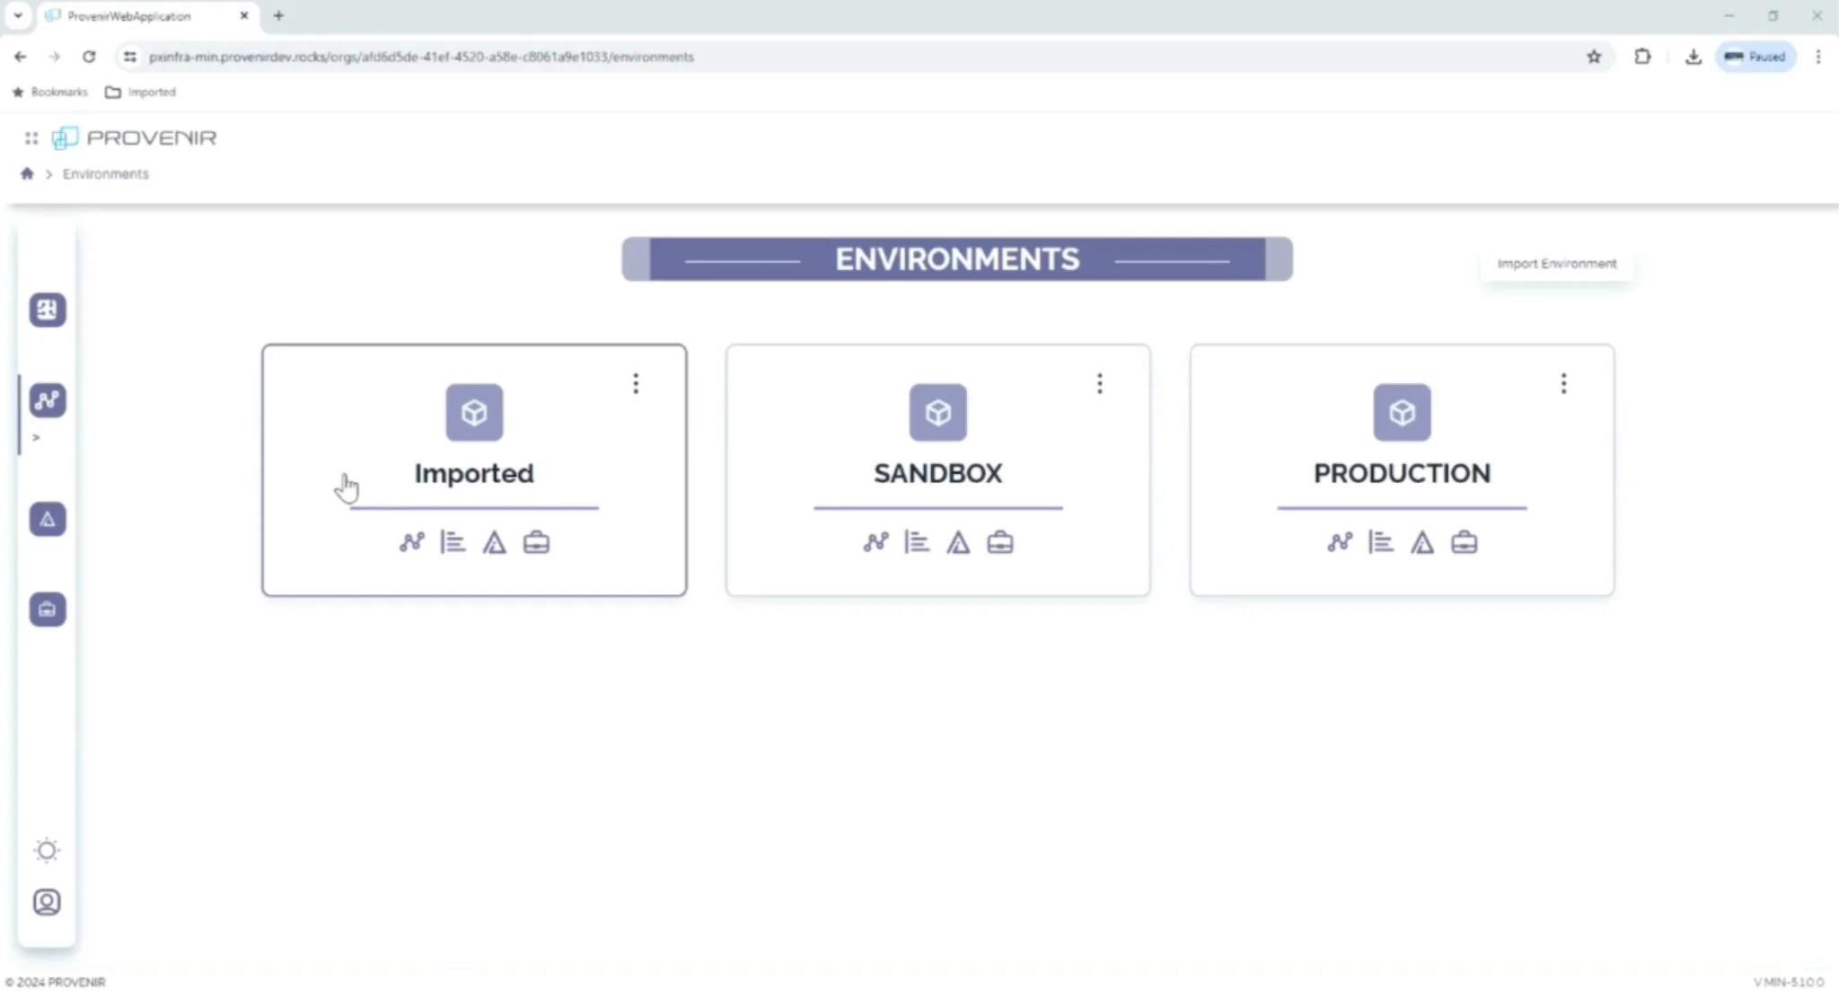Click the briefcase icon on SANDBOX card

1000,542
